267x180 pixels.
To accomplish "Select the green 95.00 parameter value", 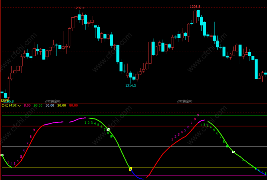I will pos(38,105).
